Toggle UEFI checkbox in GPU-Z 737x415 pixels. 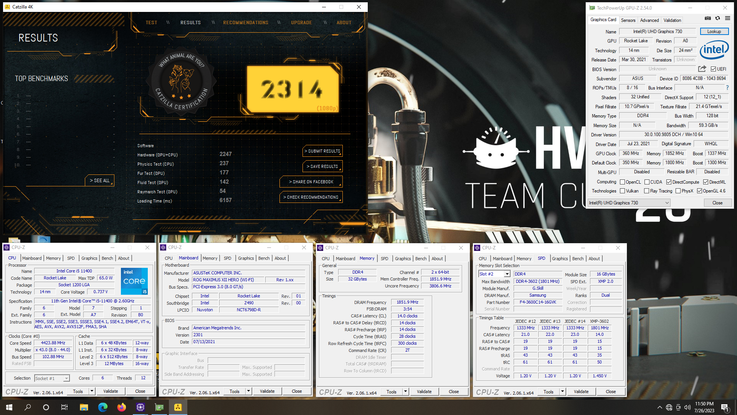point(713,69)
